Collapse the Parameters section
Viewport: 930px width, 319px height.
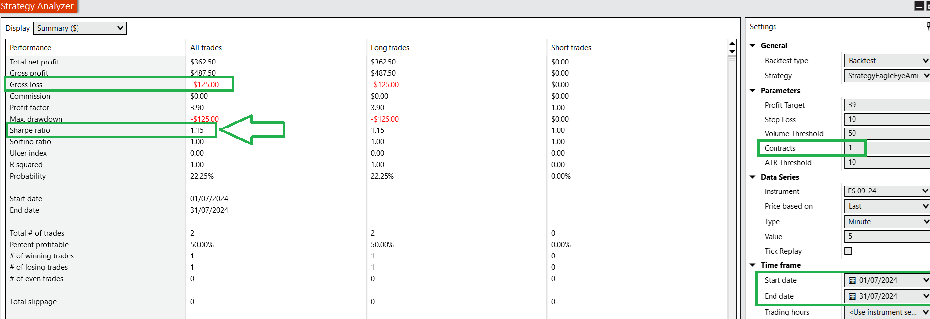[x=753, y=91]
